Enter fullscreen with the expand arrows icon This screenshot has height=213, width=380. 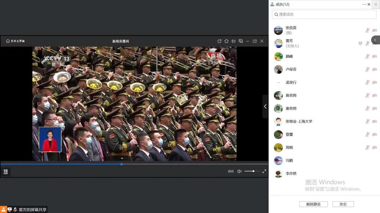coord(264,171)
